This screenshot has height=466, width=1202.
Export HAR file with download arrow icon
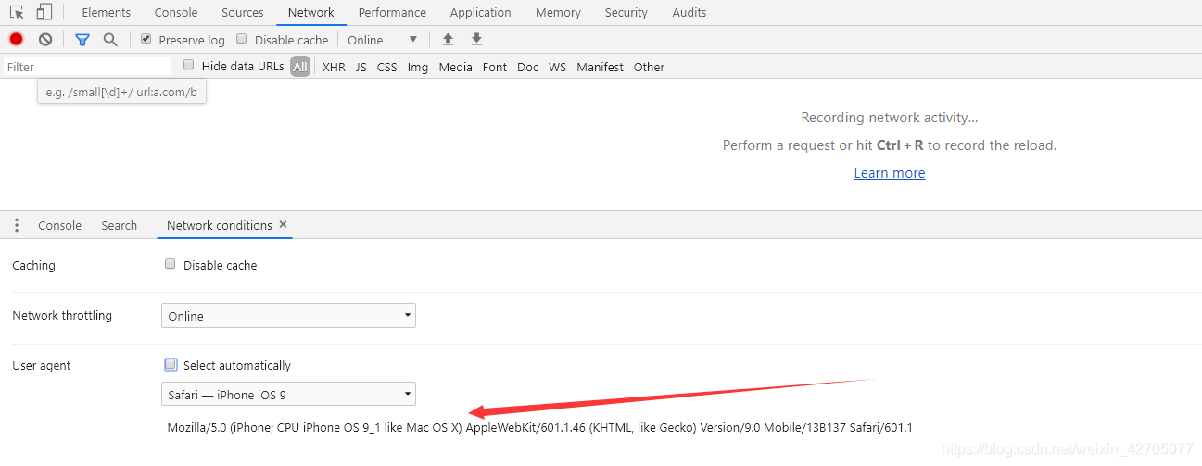point(476,39)
